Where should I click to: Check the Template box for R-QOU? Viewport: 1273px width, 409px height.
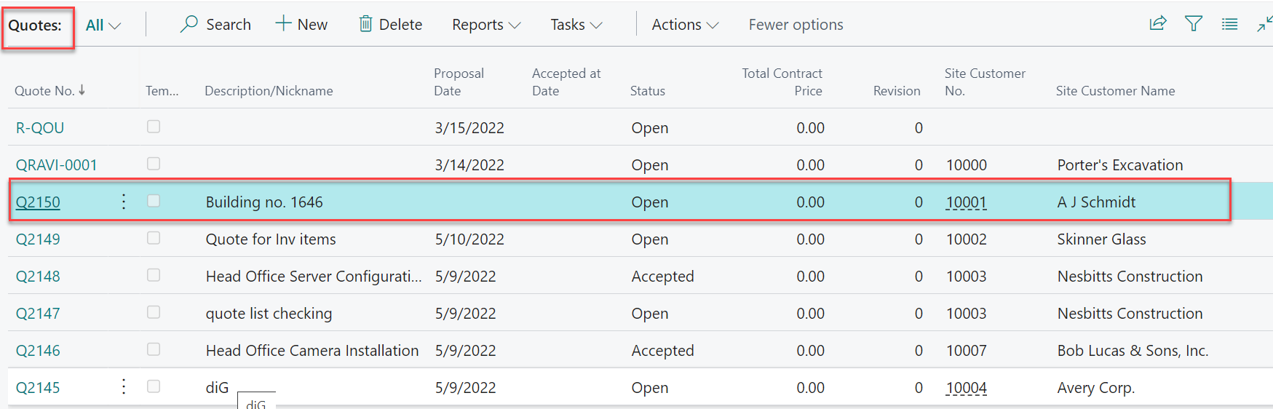154,127
